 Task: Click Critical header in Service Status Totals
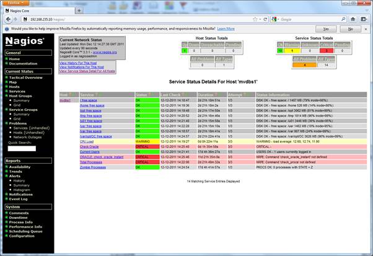coord(327,45)
